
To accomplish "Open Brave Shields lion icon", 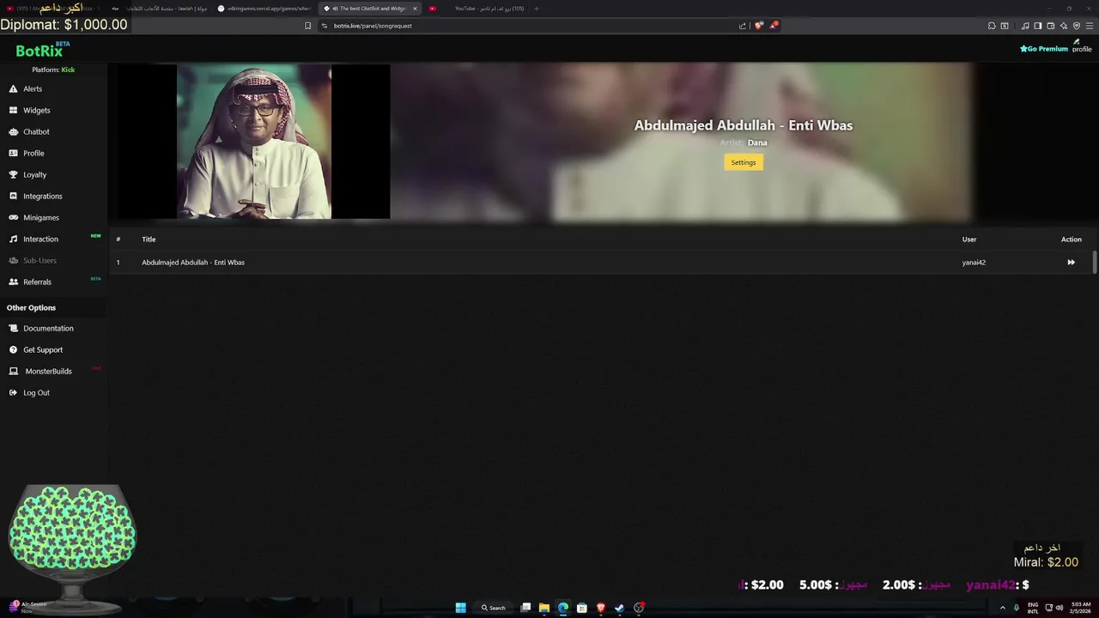I will point(758,26).
